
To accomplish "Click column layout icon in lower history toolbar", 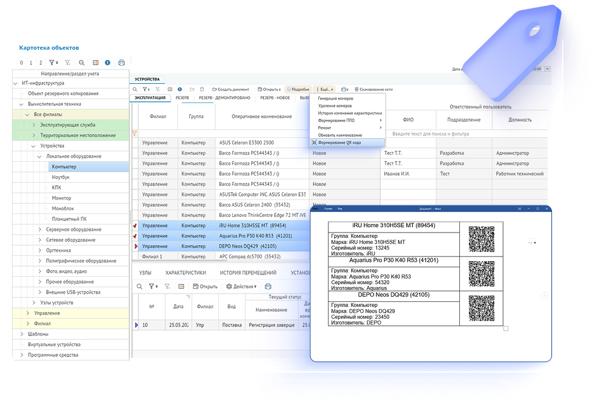I will (x=181, y=286).
